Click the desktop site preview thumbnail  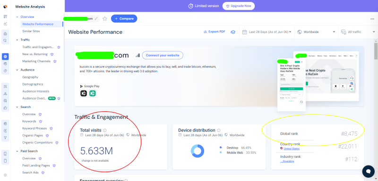tap(333, 76)
